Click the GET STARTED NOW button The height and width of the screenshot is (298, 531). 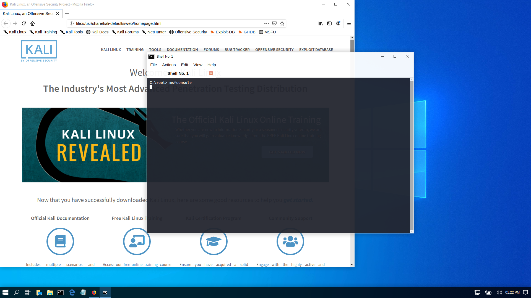[287, 151]
